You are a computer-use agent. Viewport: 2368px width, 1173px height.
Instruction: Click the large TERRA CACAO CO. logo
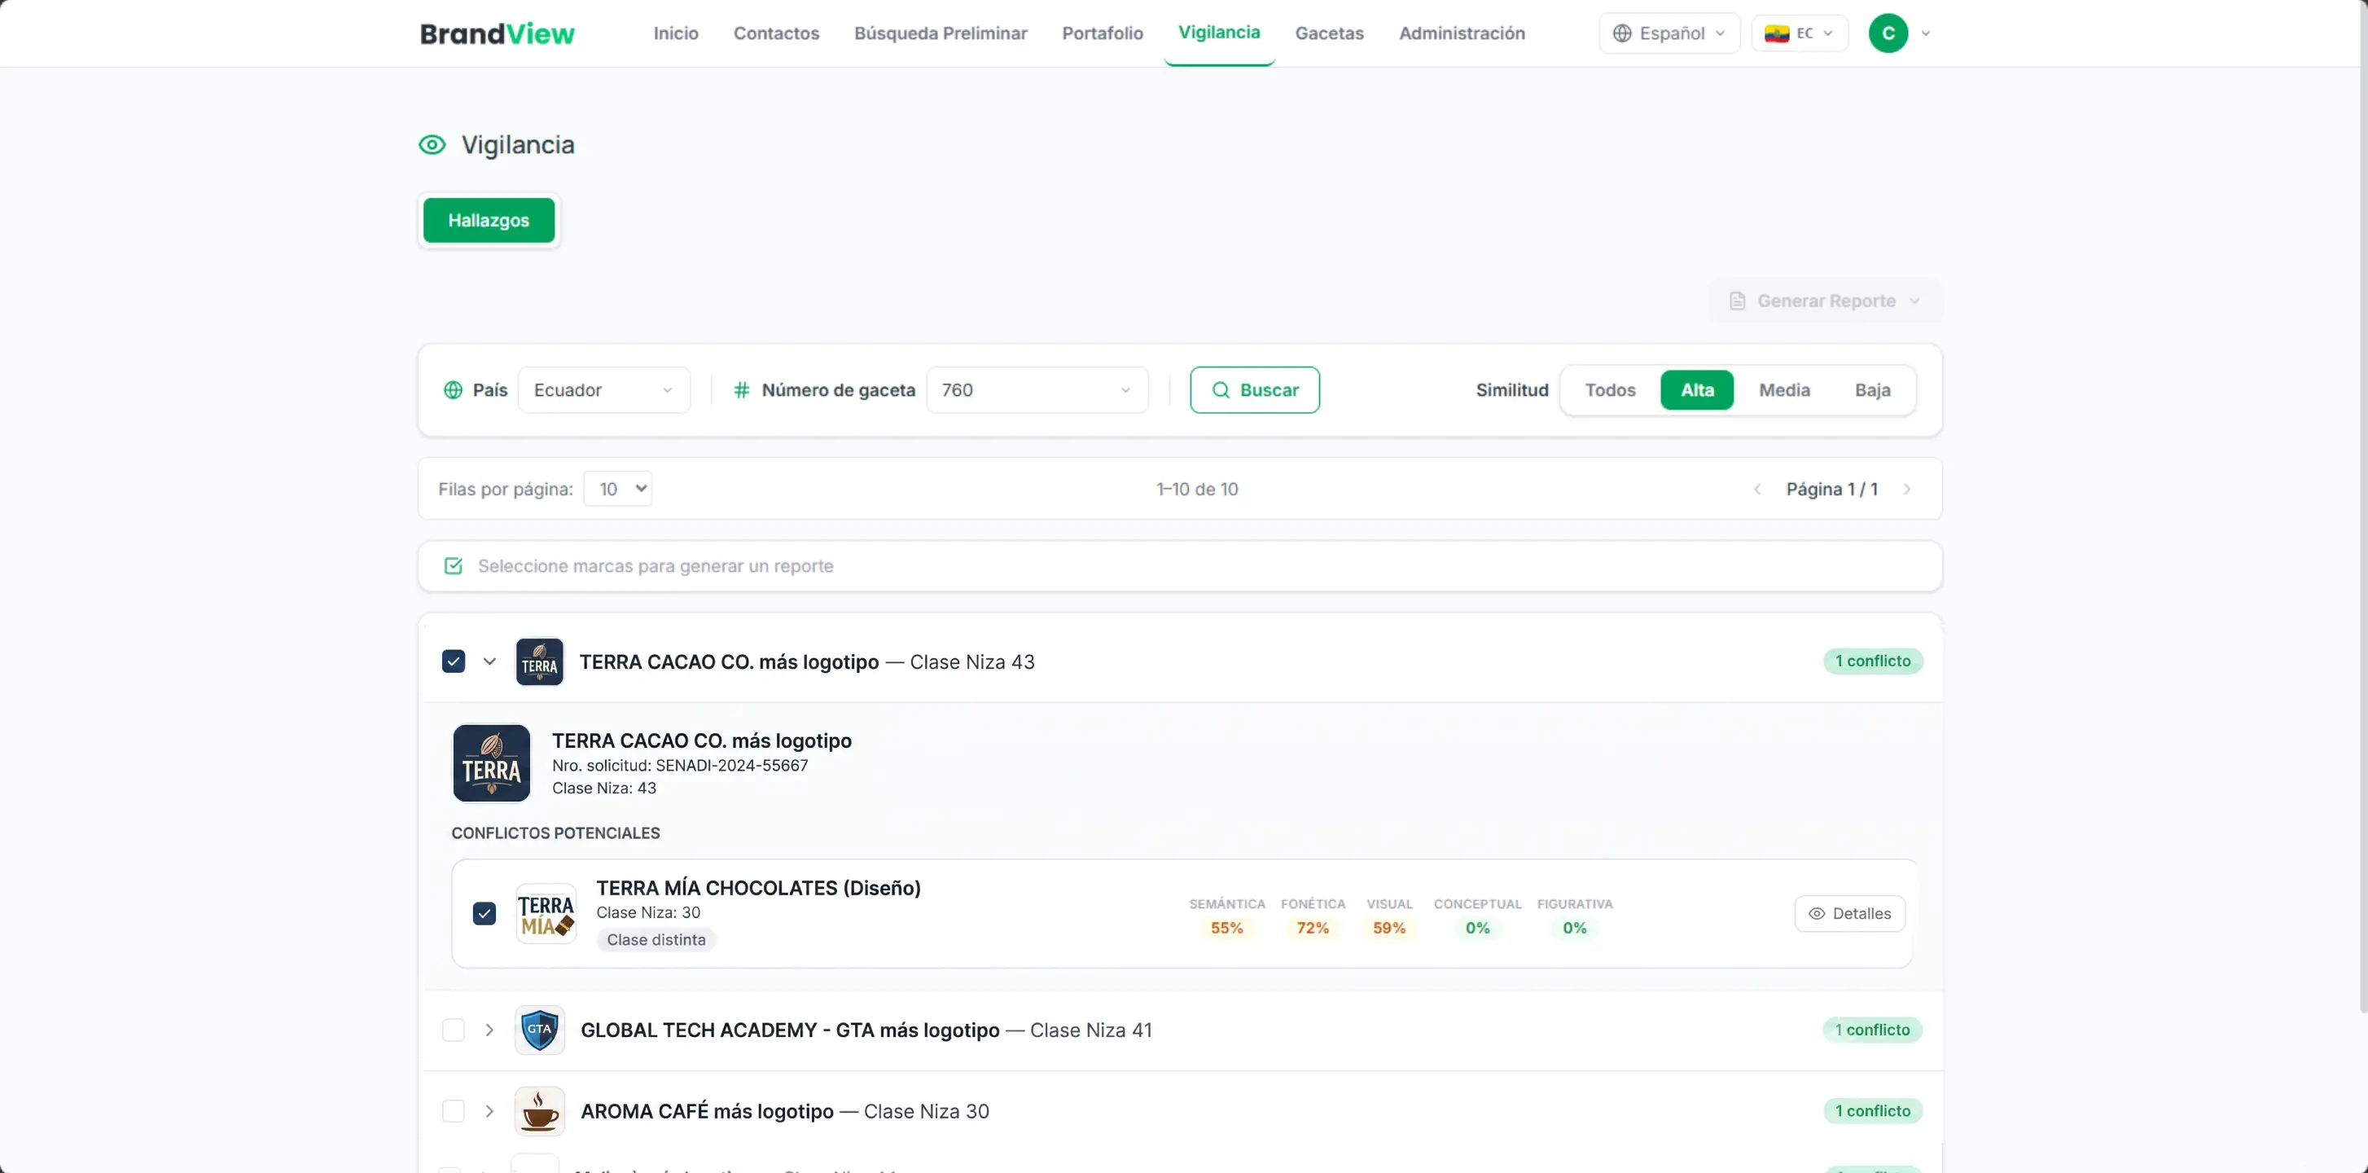[492, 763]
